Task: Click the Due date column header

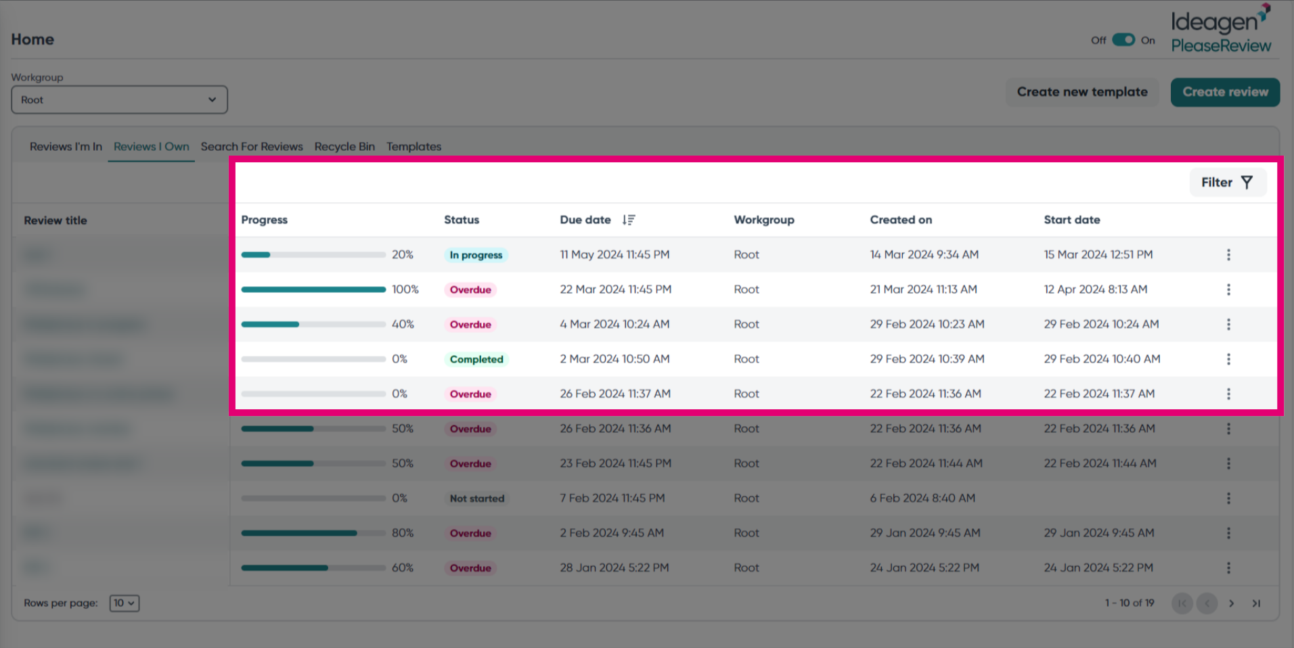Action: point(585,220)
